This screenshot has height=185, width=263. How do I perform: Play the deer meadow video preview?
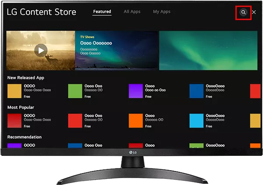coord(41,50)
